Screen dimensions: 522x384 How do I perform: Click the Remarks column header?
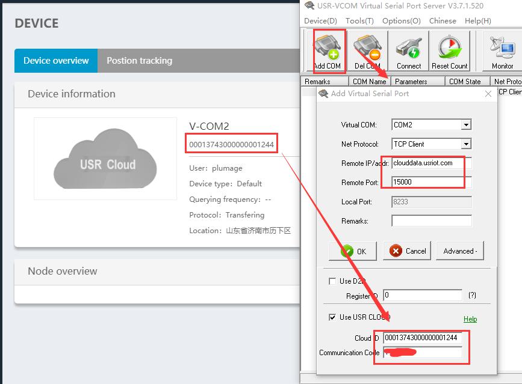(325, 81)
